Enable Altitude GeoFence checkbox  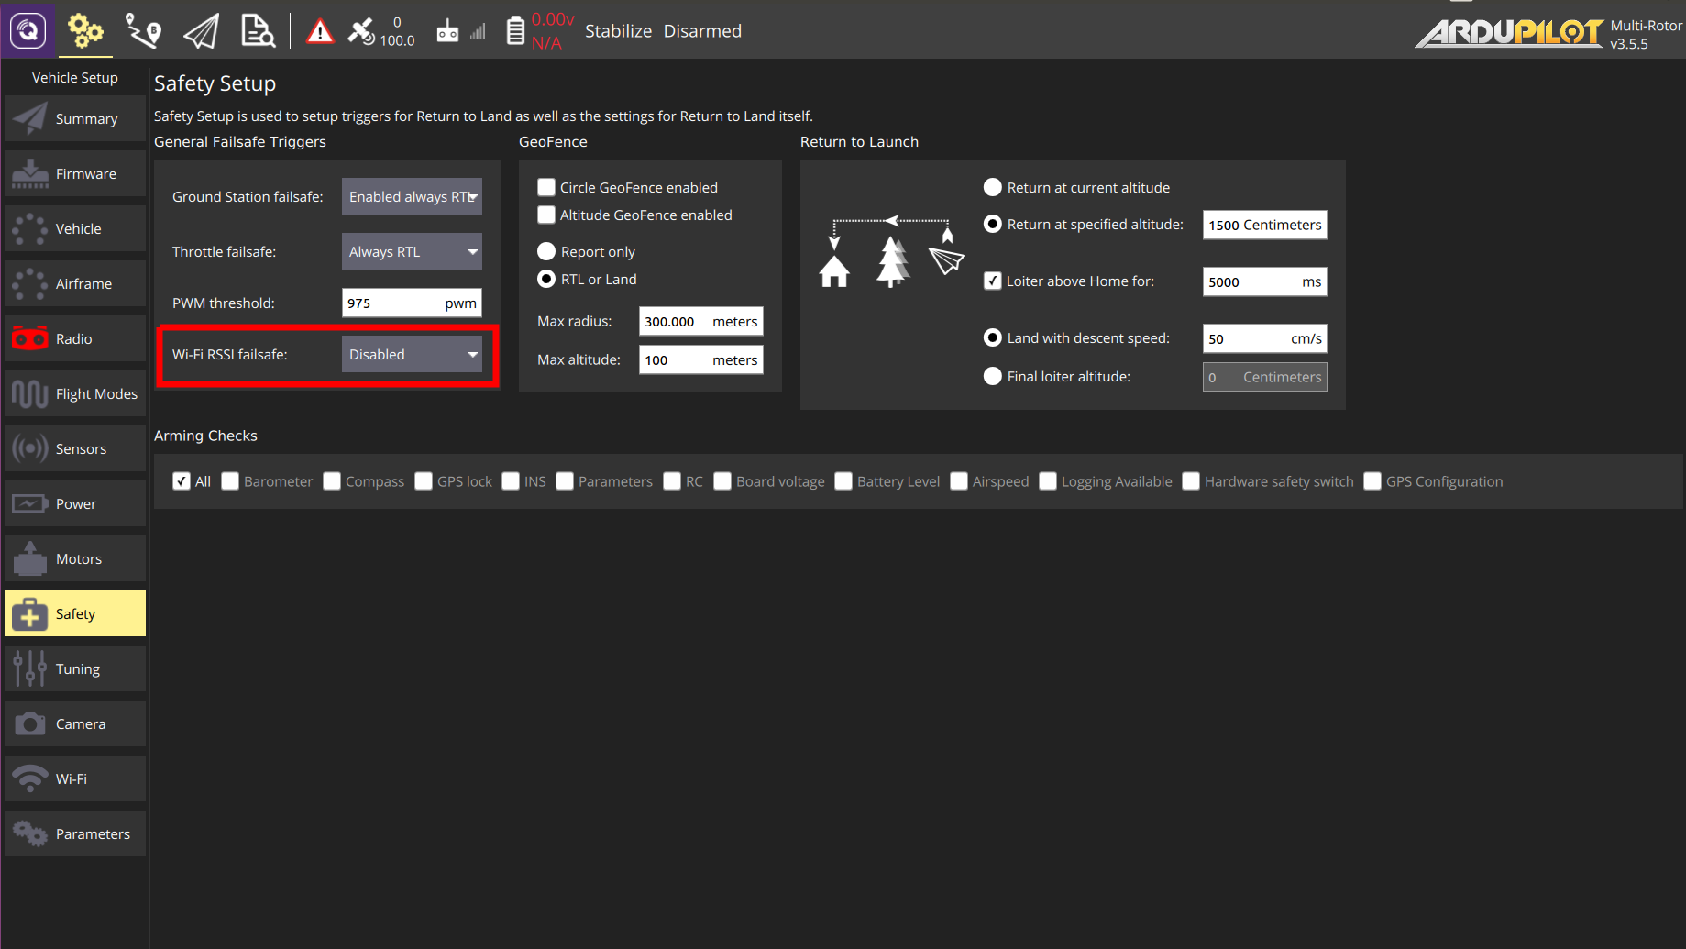coord(546,215)
